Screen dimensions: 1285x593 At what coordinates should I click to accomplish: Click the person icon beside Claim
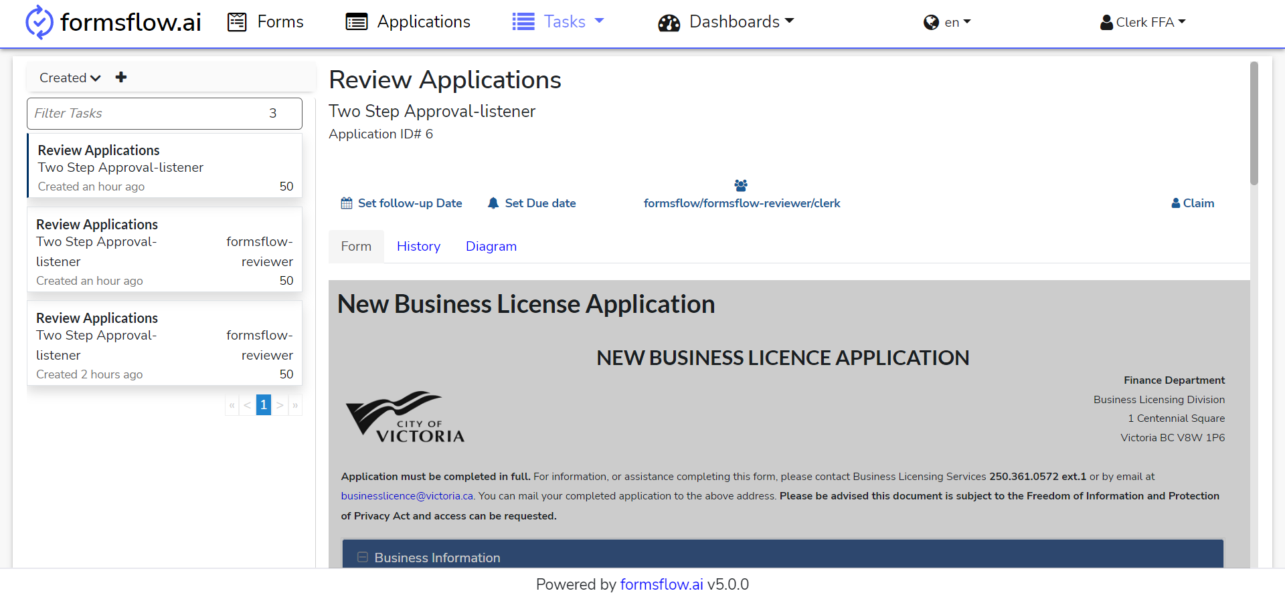(1176, 203)
